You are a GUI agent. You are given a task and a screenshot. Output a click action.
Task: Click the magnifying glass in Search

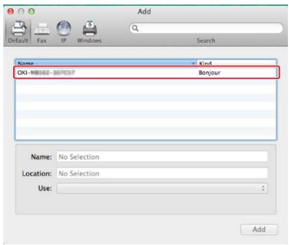click(135, 28)
